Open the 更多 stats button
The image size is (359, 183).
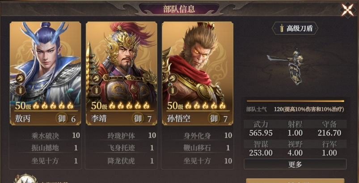295,164
